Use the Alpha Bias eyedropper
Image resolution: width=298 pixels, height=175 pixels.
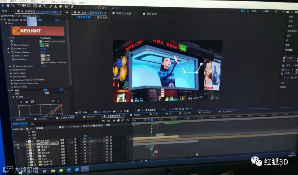click(47, 59)
